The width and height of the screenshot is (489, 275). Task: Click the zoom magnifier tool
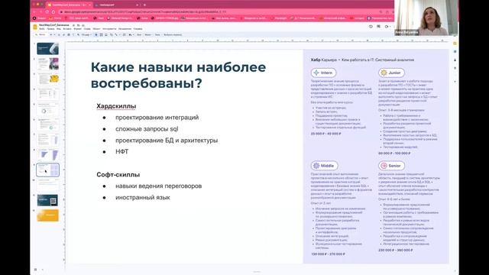coord(79,34)
